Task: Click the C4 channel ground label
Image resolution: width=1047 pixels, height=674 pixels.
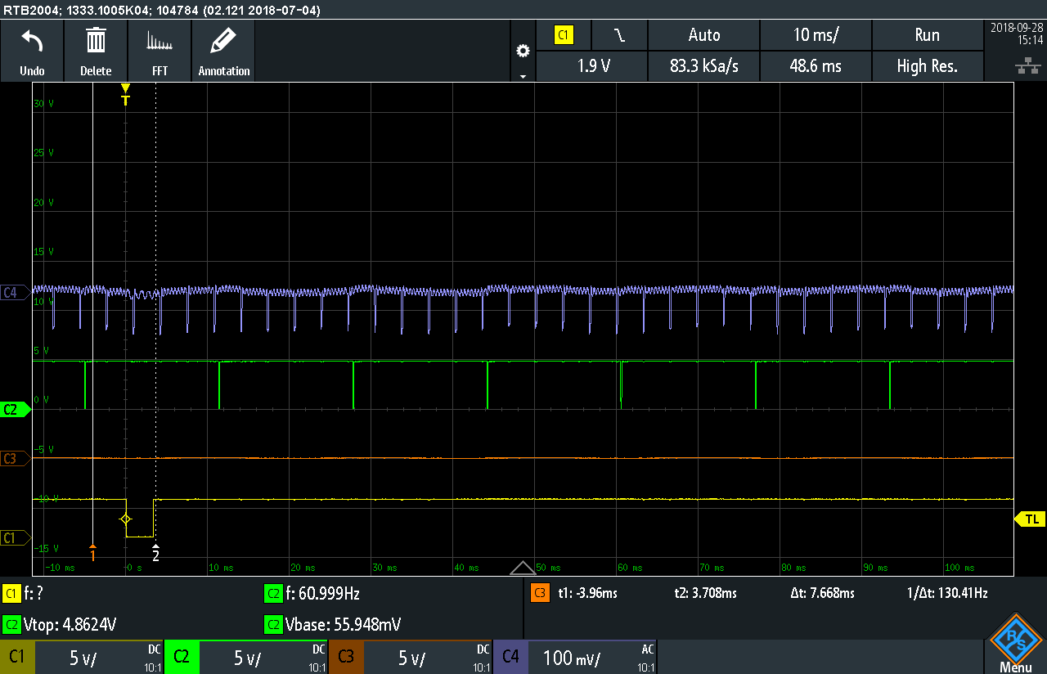Action: coord(15,291)
